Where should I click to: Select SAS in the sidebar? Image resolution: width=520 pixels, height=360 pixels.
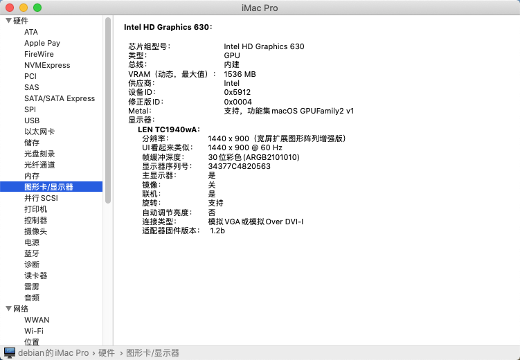[x=32, y=87]
